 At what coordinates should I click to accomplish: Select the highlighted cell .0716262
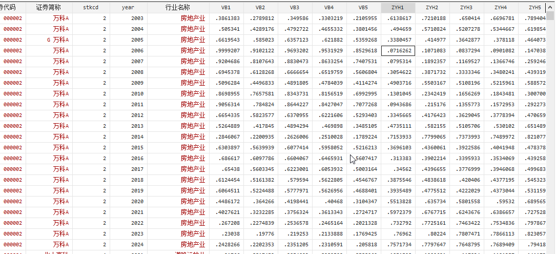(x=398, y=51)
